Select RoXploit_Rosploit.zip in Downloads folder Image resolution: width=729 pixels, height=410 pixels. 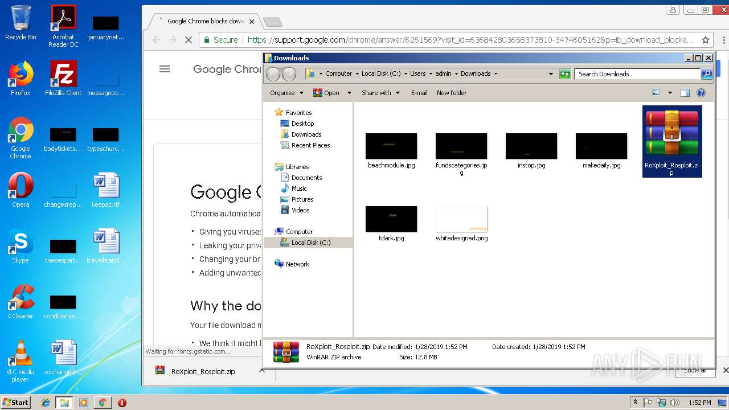click(x=672, y=141)
